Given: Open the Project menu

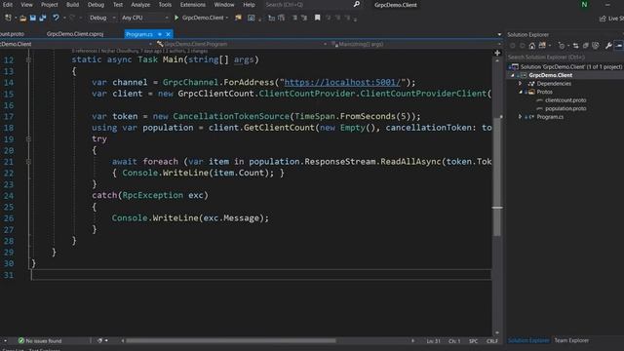Looking at the screenshot, I should coord(50,5).
